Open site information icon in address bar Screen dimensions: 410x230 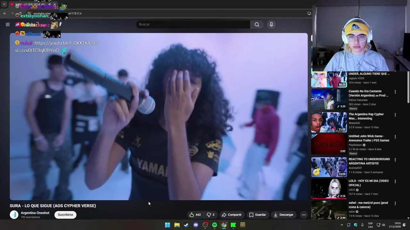click(29, 13)
